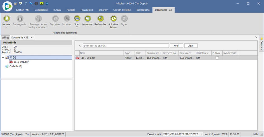Select 1111_001.pdf in the tree
Image resolution: width=264 pixels, height=137 pixels.
point(21,62)
